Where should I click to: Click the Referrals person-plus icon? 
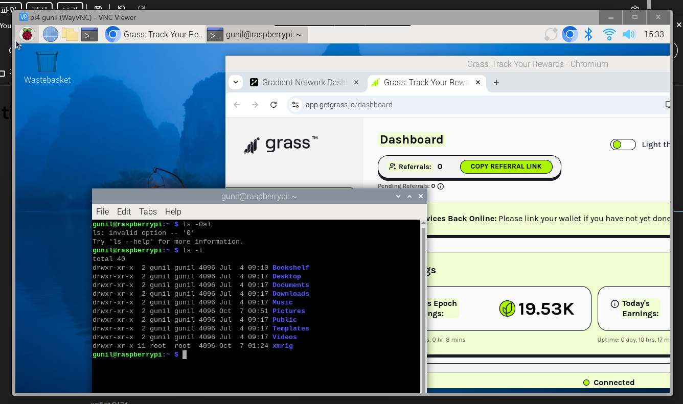(x=393, y=167)
